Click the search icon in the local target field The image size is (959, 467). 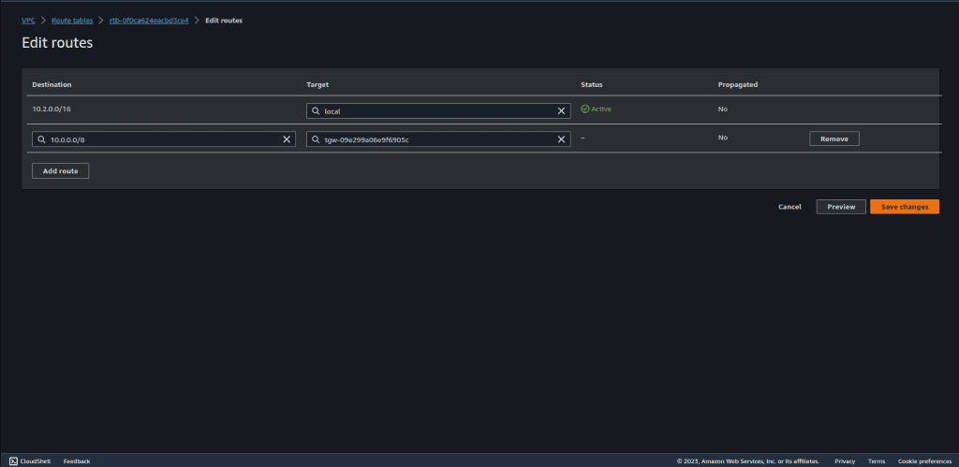click(316, 110)
